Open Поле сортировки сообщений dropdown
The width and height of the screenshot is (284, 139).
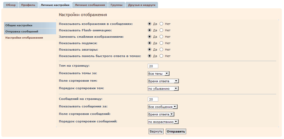[161, 114]
